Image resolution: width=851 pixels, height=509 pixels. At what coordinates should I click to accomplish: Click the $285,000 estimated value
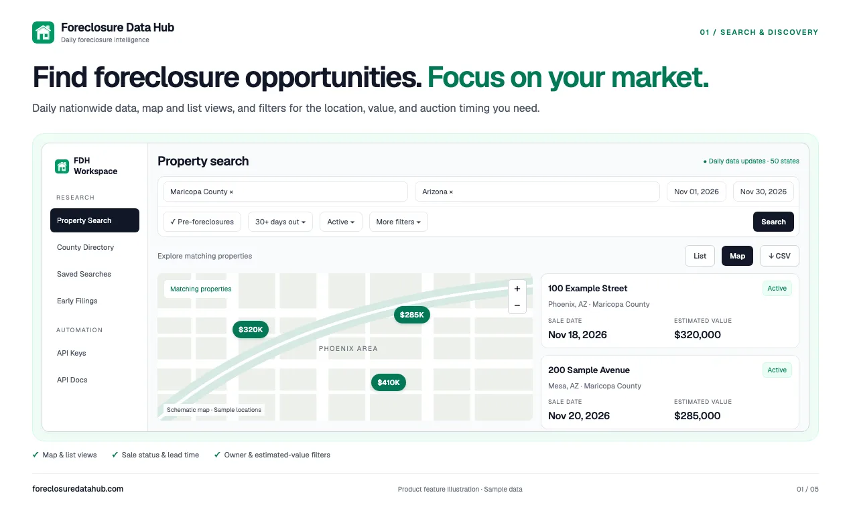point(698,416)
